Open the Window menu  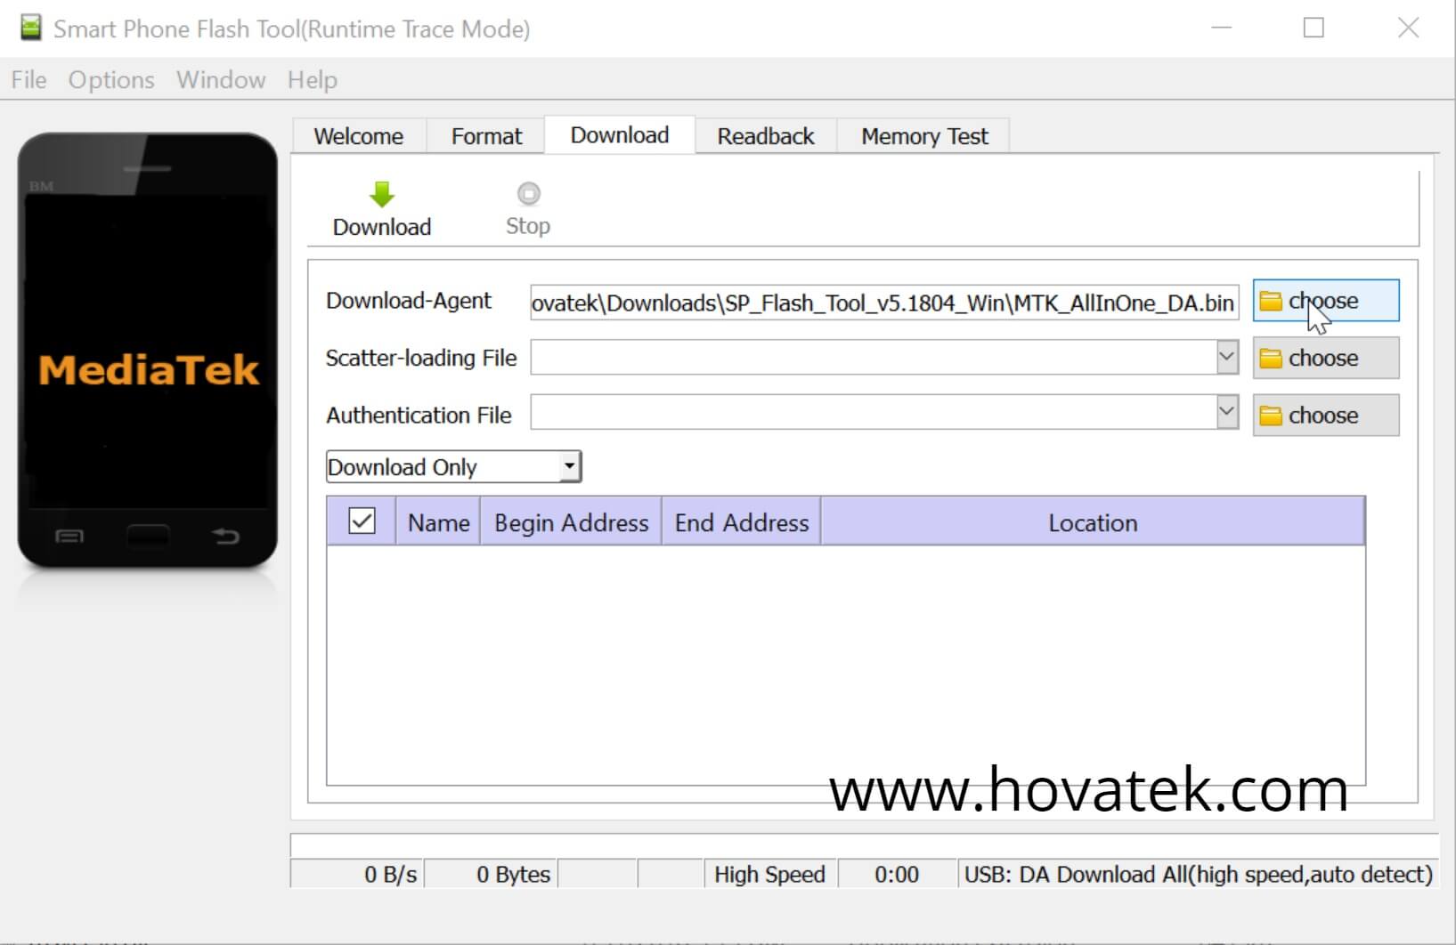click(x=220, y=80)
